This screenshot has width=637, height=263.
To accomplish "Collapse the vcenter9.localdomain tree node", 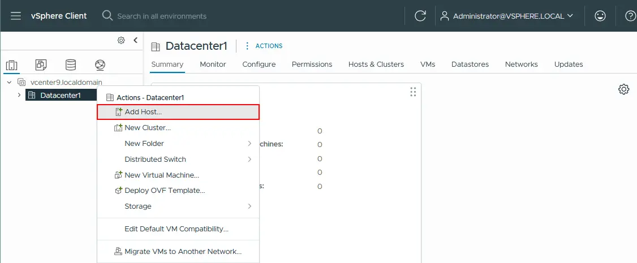I will click(x=10, y=83).
